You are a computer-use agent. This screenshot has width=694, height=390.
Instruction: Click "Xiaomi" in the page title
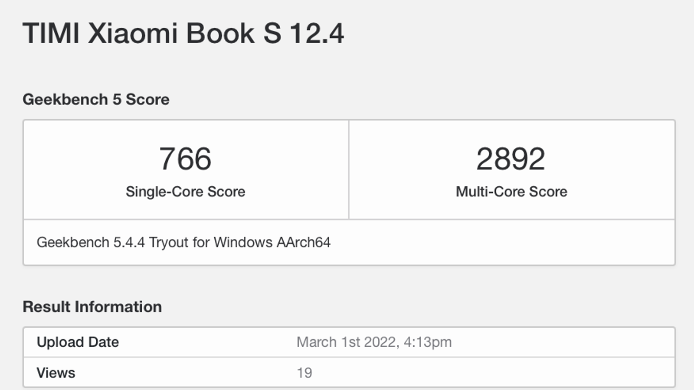133,33
